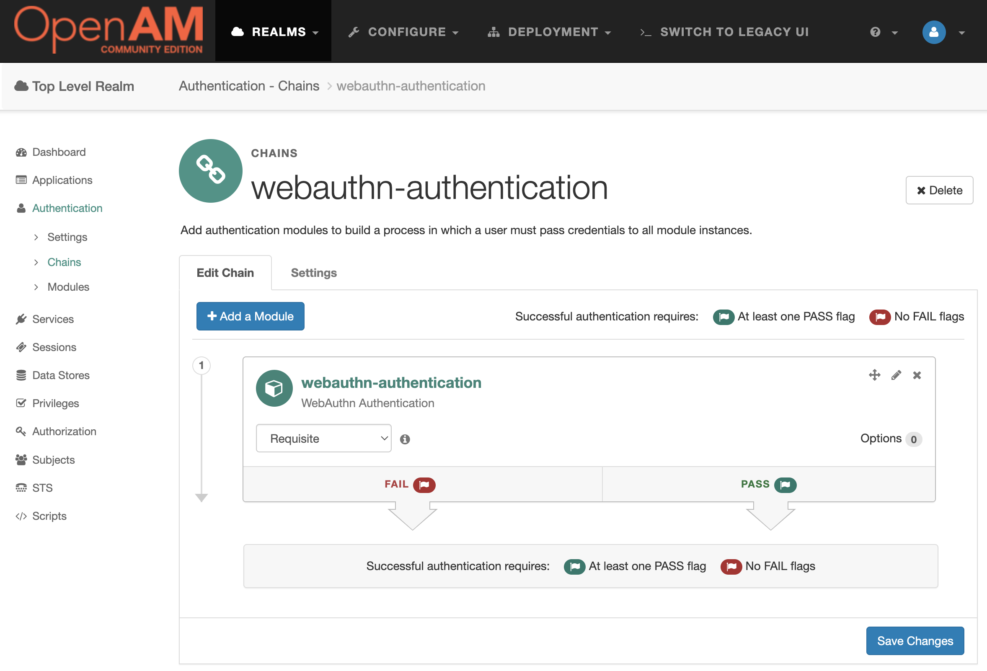Click the Save Changes button
This screenshot has width=987, height=671.
(915, 640)
